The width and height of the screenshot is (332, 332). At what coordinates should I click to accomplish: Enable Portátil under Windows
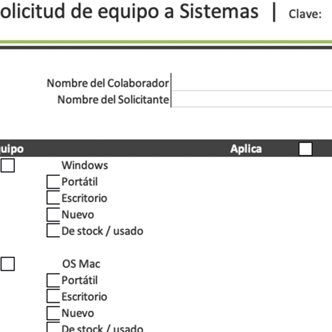coord(53,182)
